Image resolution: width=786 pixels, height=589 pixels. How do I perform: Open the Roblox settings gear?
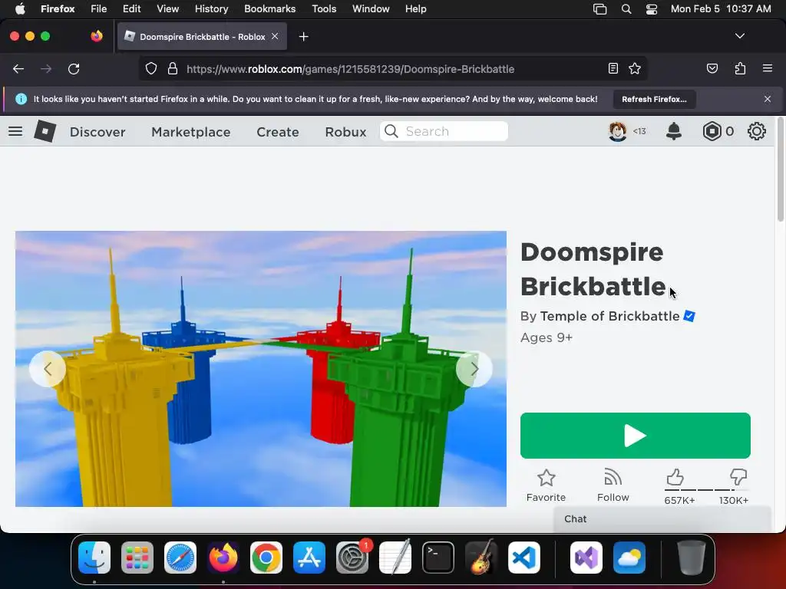[756, 132]
